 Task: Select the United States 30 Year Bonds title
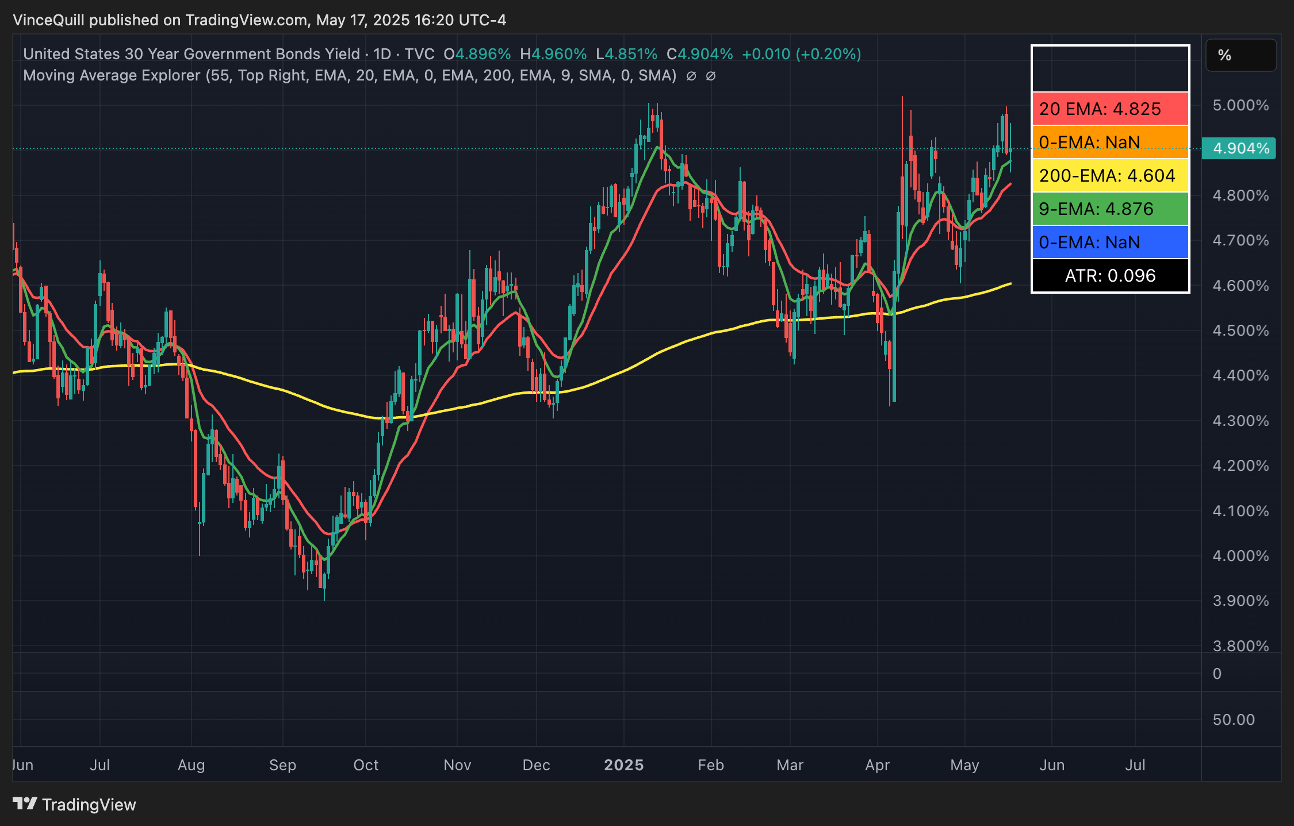tap(191, 54)
